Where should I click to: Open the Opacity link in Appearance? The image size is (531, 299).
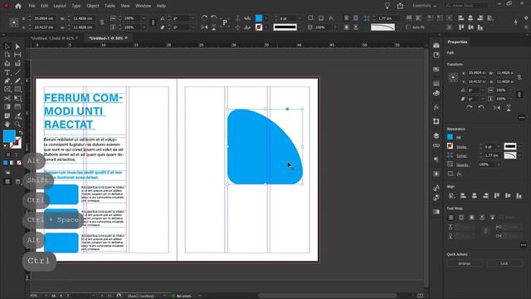click(462, 164)
